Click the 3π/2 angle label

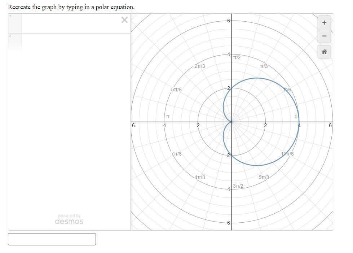point(238,185)
